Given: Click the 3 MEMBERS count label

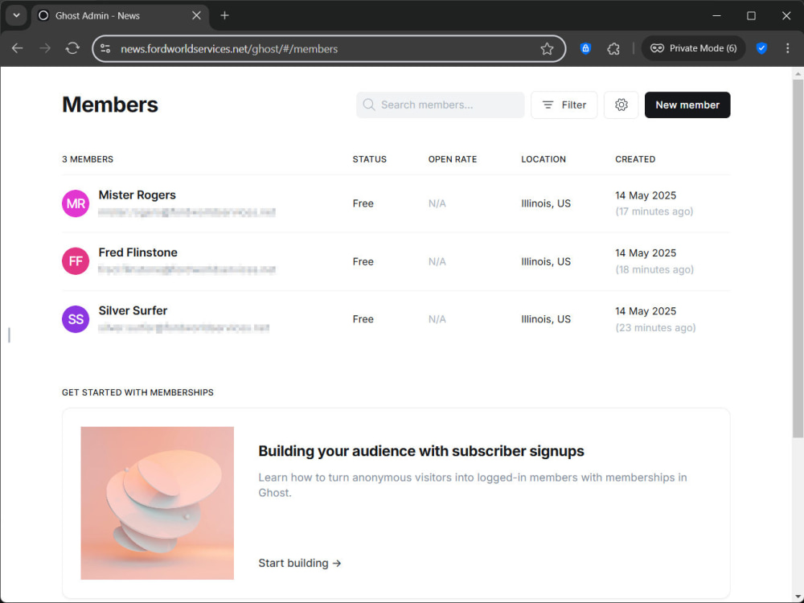Looking at the screenshot, I should 88,159.
